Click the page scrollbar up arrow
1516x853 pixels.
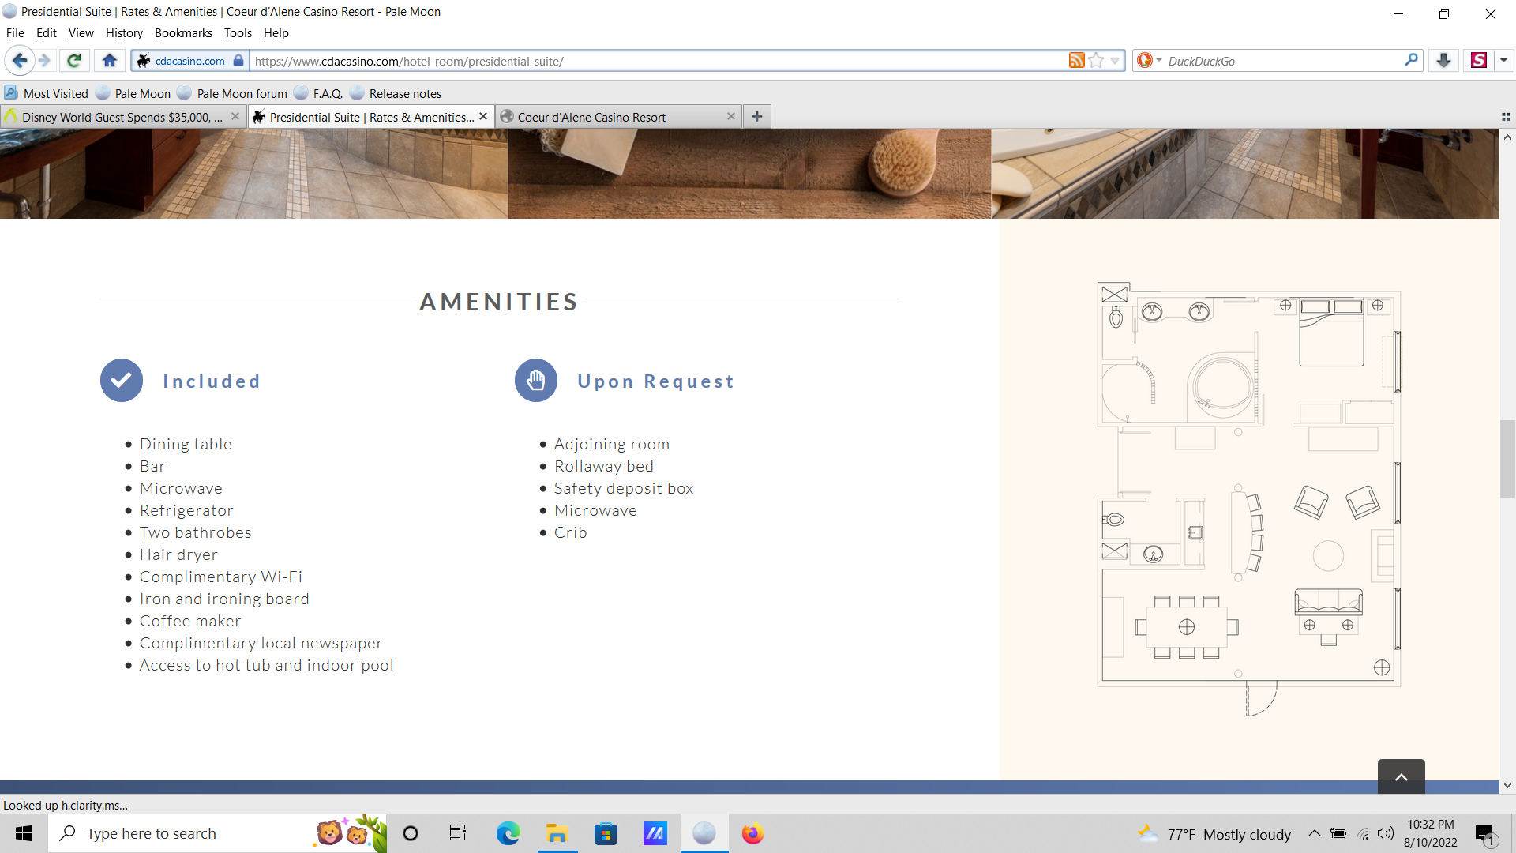(1507, 137)
